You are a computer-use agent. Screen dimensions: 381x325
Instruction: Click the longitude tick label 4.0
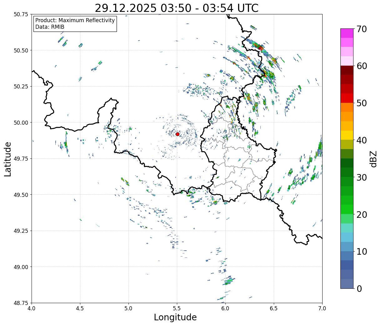(32, 308)
